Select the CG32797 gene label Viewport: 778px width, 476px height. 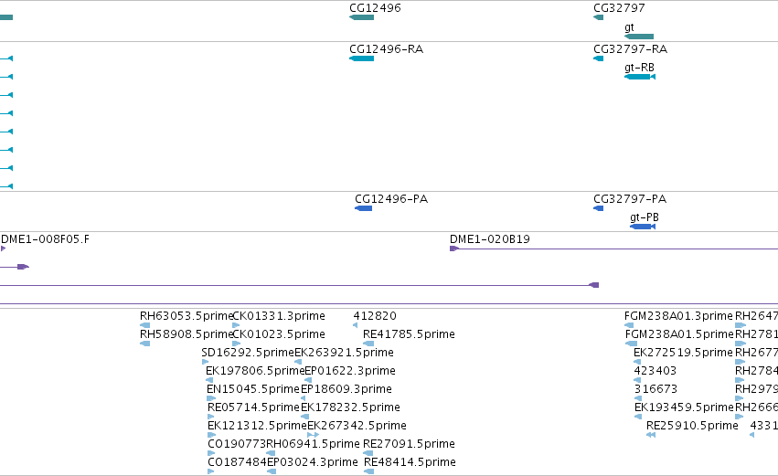click(619, 8)
